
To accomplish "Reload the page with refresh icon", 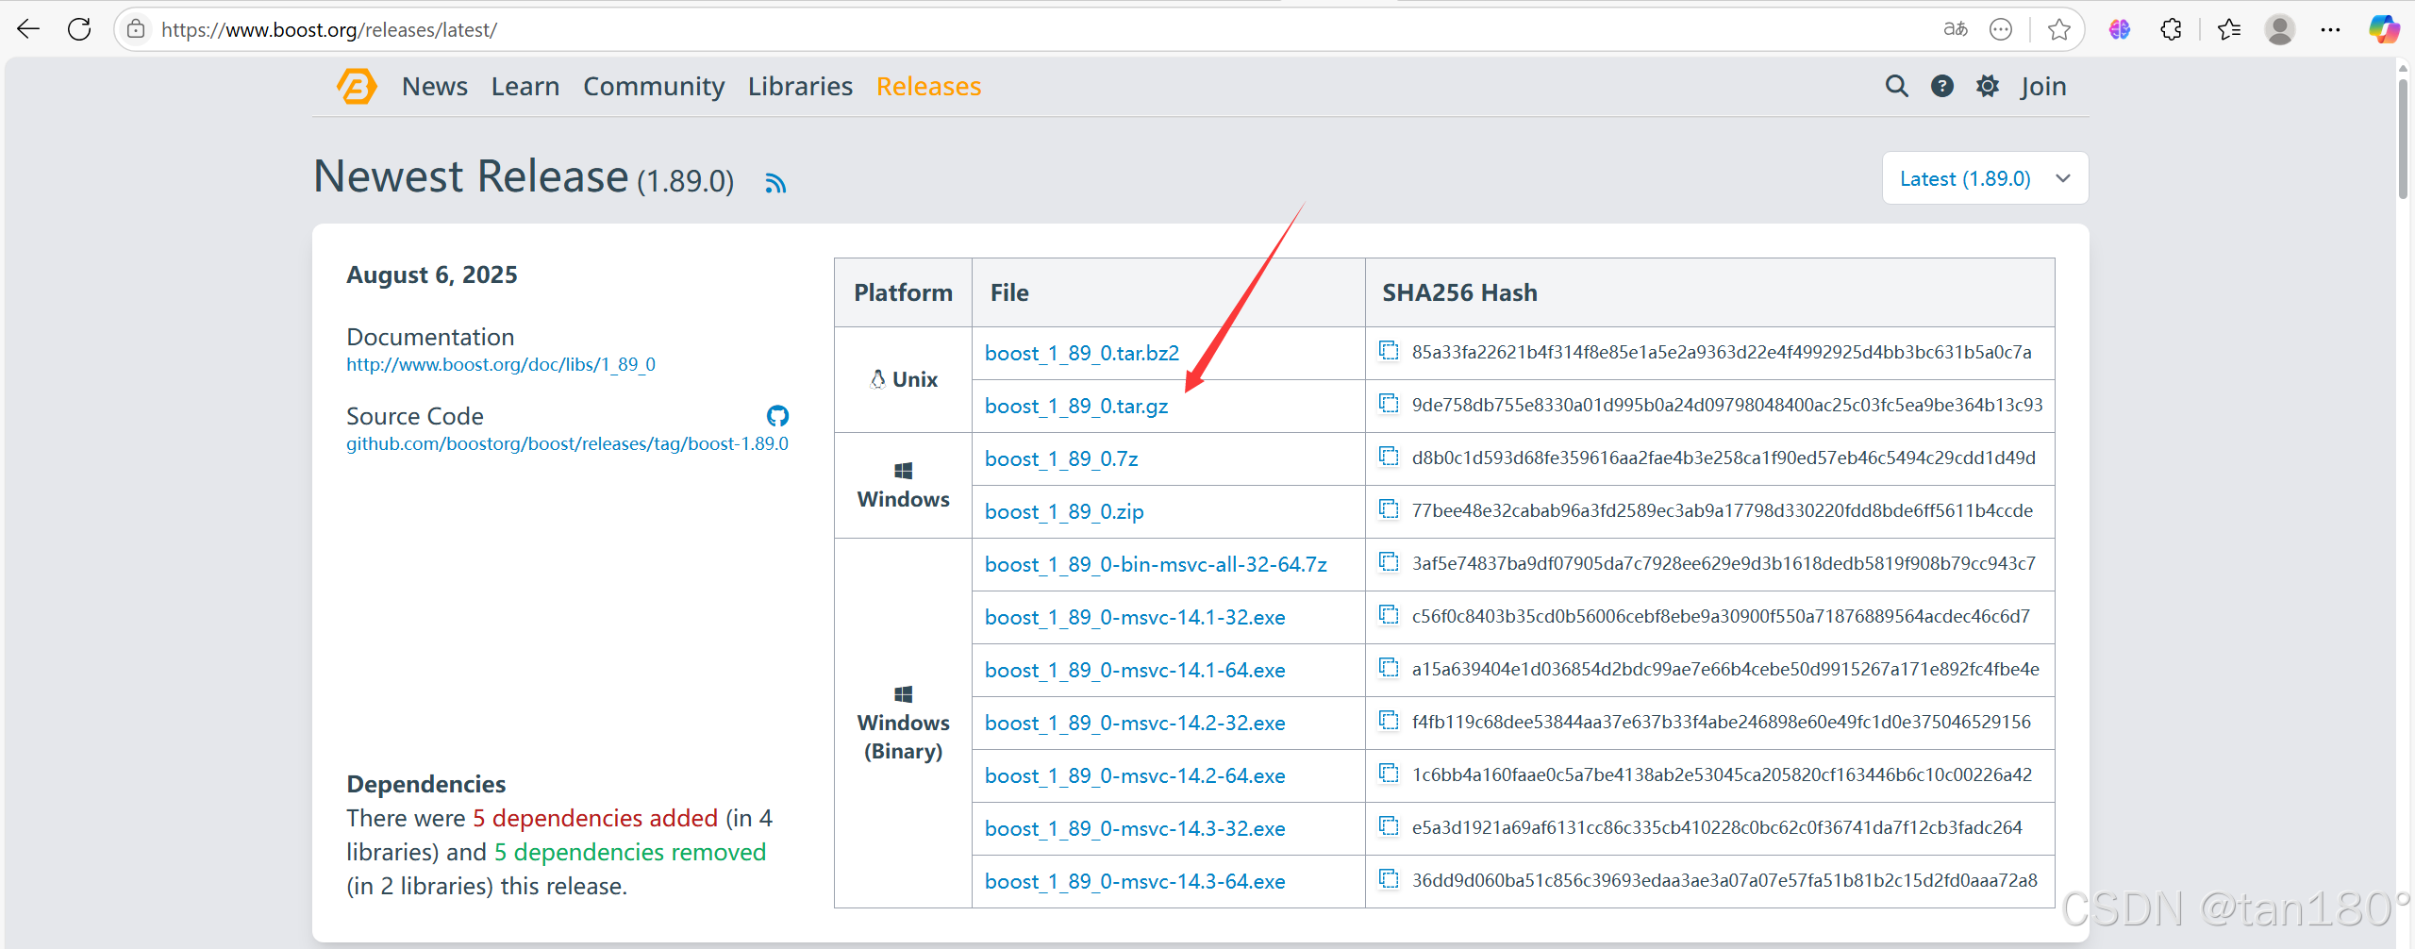I will pos(80,29).
